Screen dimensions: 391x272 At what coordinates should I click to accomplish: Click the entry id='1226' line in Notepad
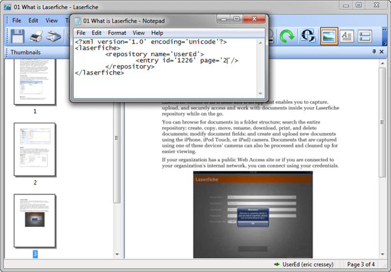[x=187, y=61]
